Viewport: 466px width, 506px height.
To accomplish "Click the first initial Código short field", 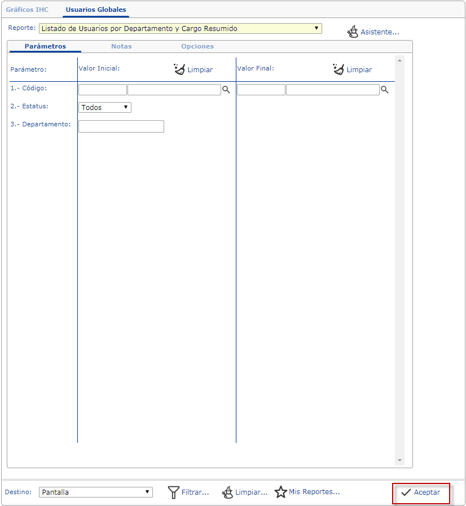I will pyautogui.click(x=103, y=90).
